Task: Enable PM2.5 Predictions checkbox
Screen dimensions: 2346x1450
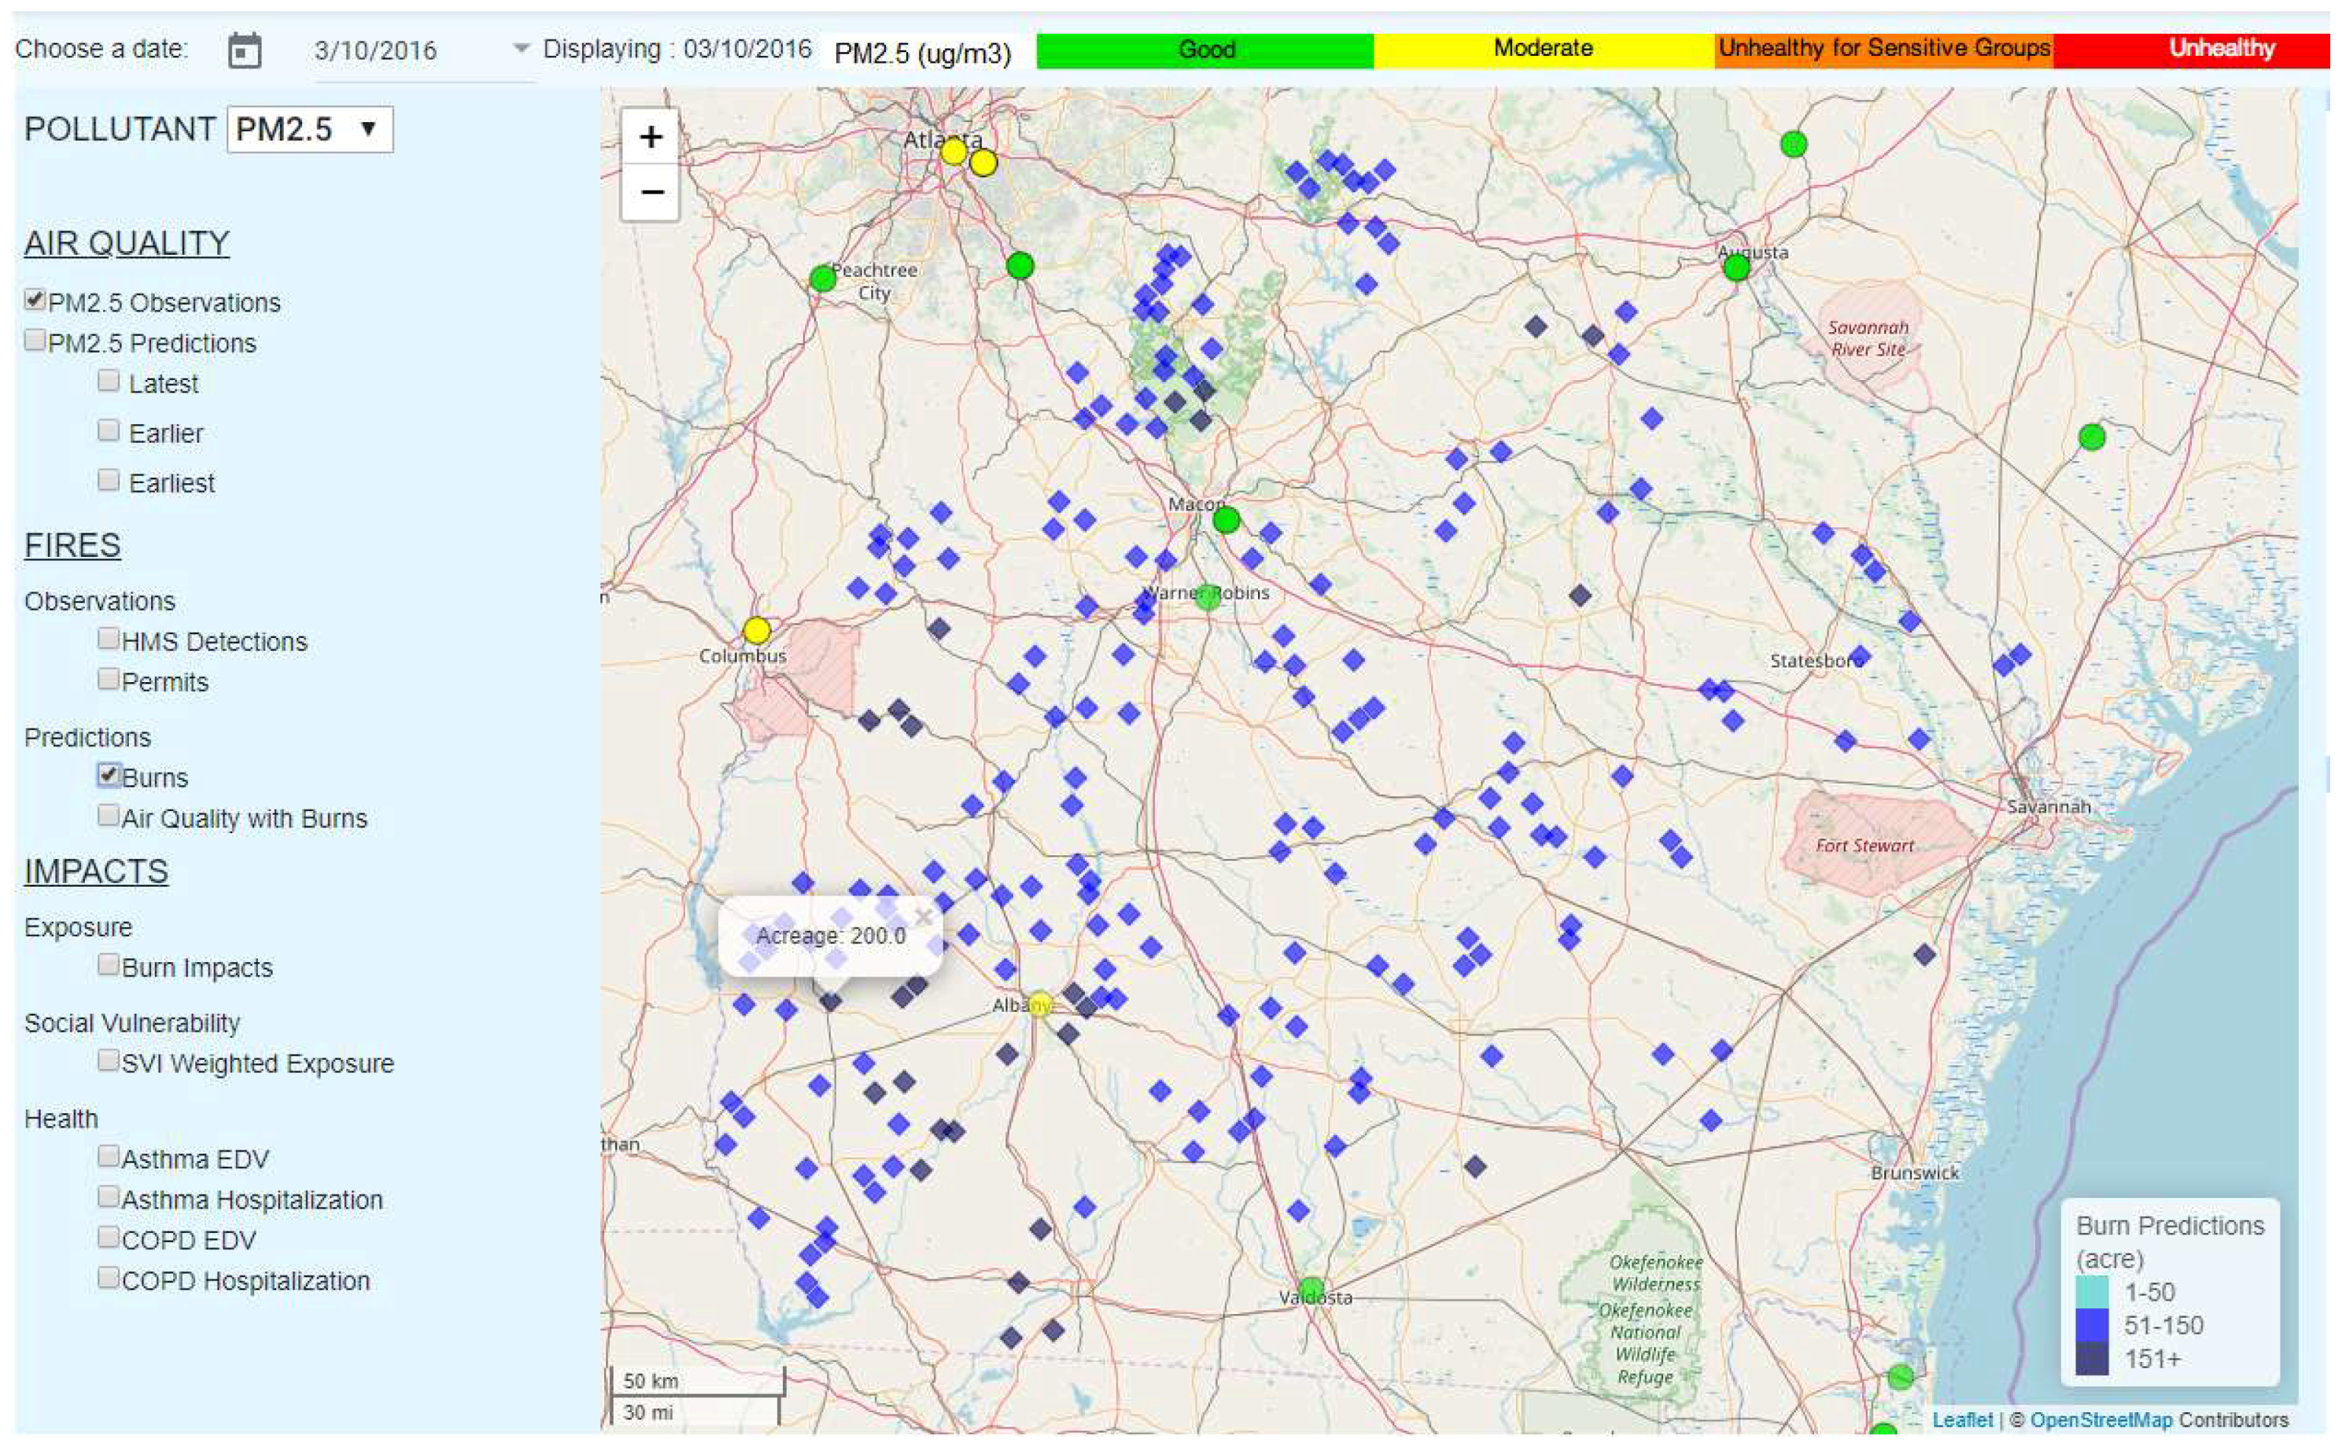Action: point(35,339)
